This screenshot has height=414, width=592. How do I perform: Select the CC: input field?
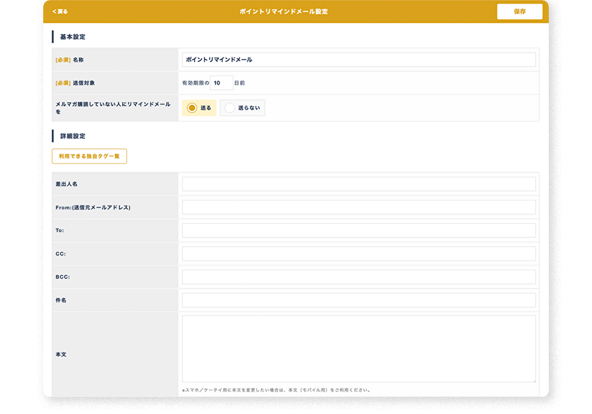coord(359,254)
